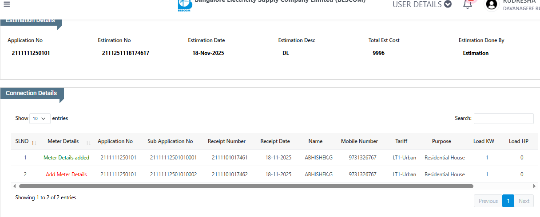Click the Load KW column header
The width and height of the screenshot is (540, 217).
484,141
